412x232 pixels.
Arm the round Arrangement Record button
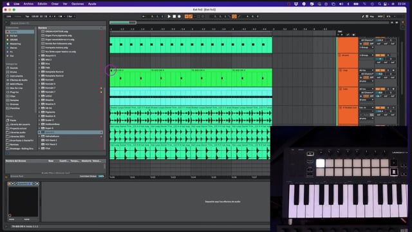click(x=179, y=16)
